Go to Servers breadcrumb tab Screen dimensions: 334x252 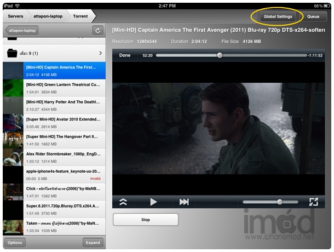(15, 16)
